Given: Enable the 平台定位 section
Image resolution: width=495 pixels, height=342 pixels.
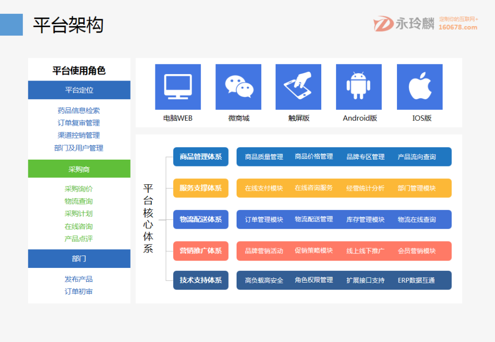Looking at the screenshot, I should point(79,90).
